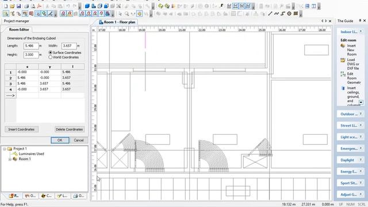Choose the zigzag polyline drawing tool
The width and height of the screenshot is (368, 207).
277,14
